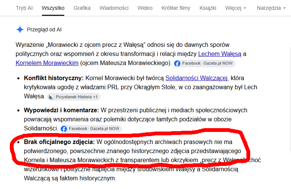This screenshot has height=189, width=291.
Task: Click the Wypowiedzi i komentarze bold label
Action: pyautogui.click(x=62, y=110)
